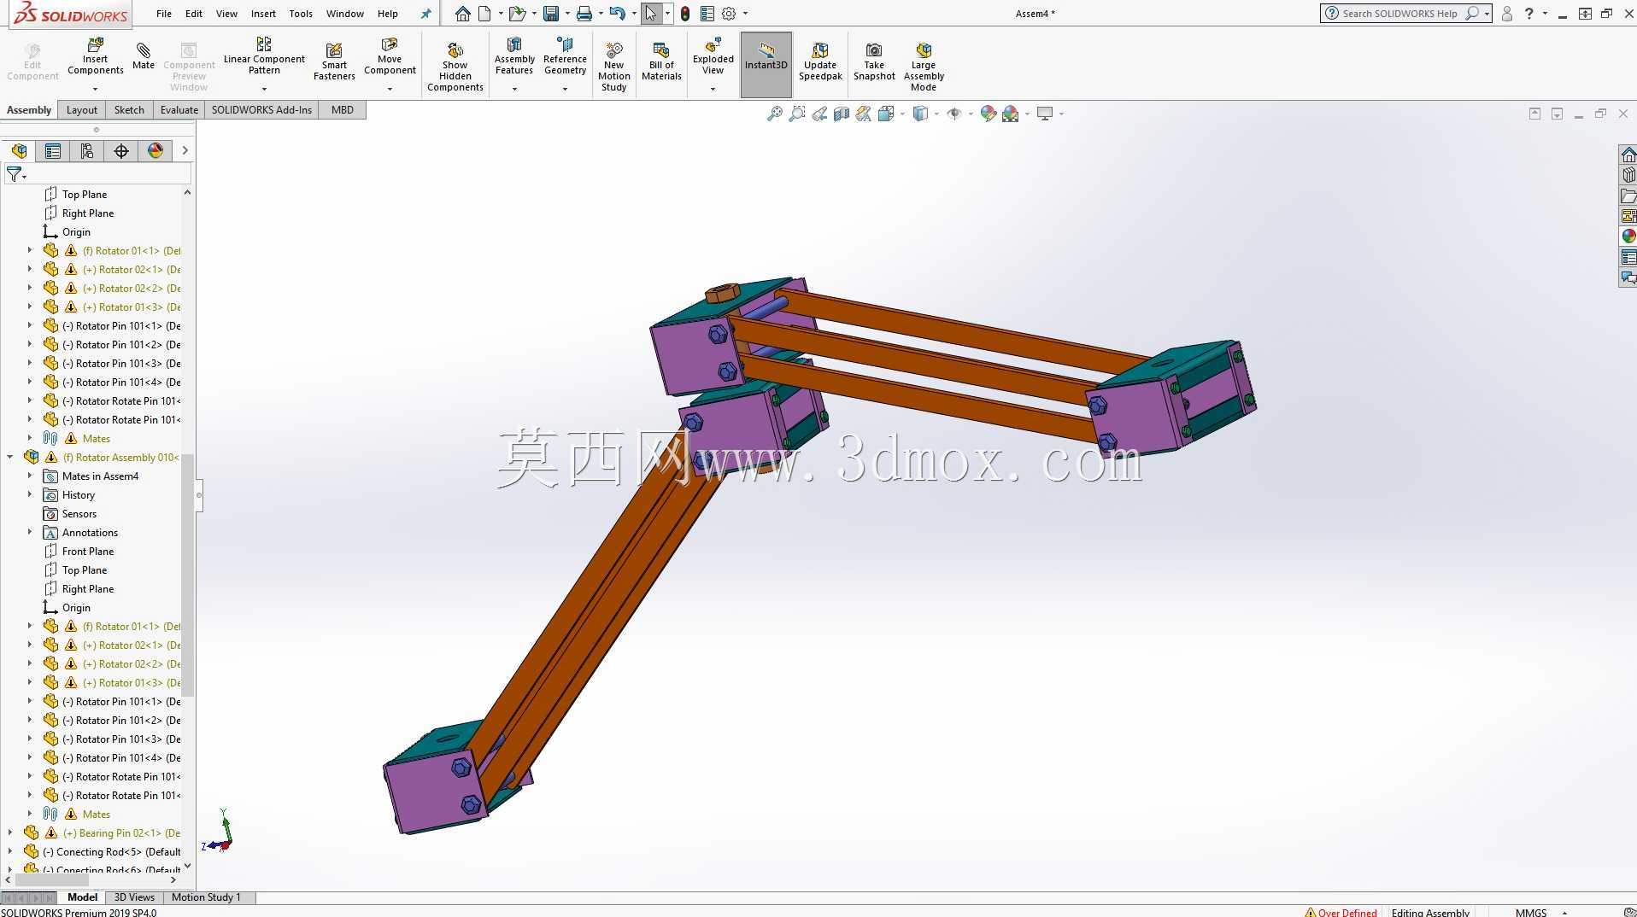Click the Rebuild traffic light icon
1637x917 pixels.
[x=685, y=14]
